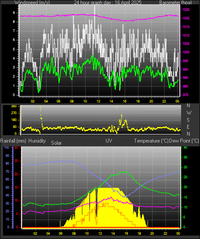Click hour 12 on the windspeed chart axis

tap(98, 101)
